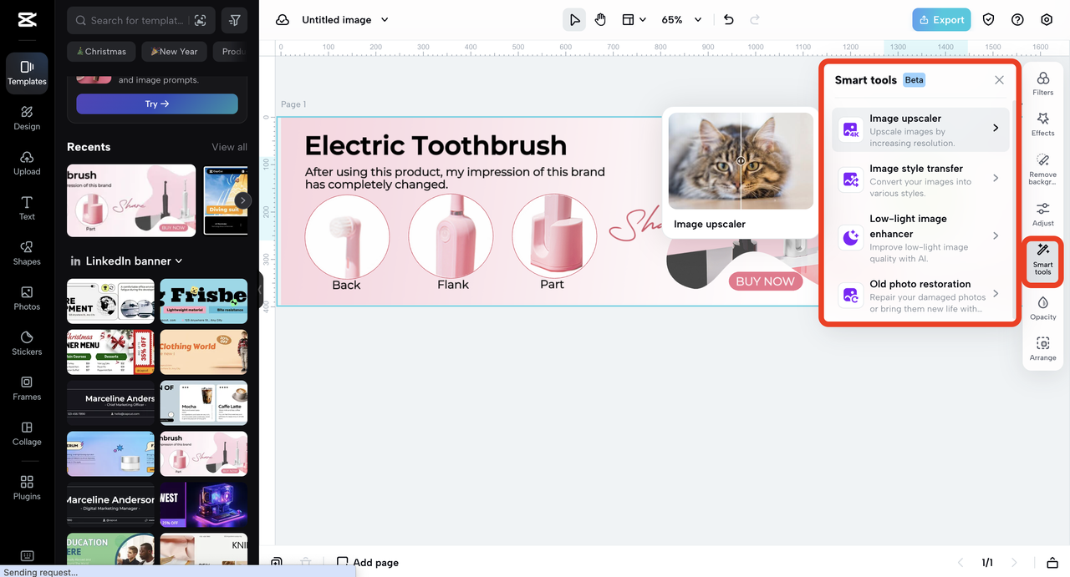Open the settings hexagon icon
This screenshot has height=577, width=1070.
coord(1047,19)
